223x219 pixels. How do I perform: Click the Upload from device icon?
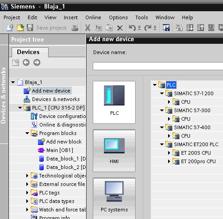point(201,28)
